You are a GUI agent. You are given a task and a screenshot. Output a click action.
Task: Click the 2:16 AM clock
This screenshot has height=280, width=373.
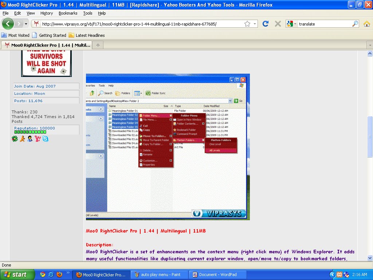pos(360,275)
